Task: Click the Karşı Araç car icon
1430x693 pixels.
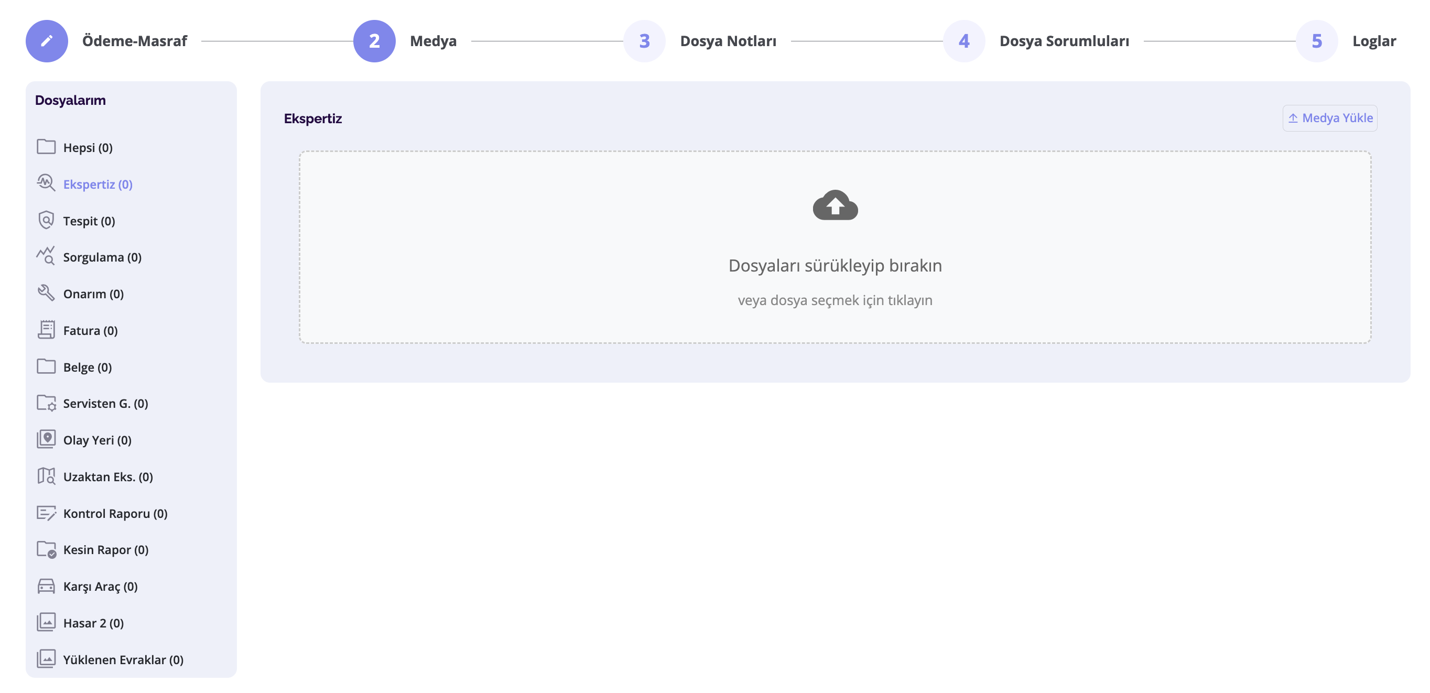Action: [x=46, y=586]
